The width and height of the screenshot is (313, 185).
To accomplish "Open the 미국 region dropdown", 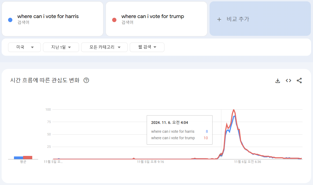I will click(24, 47).
